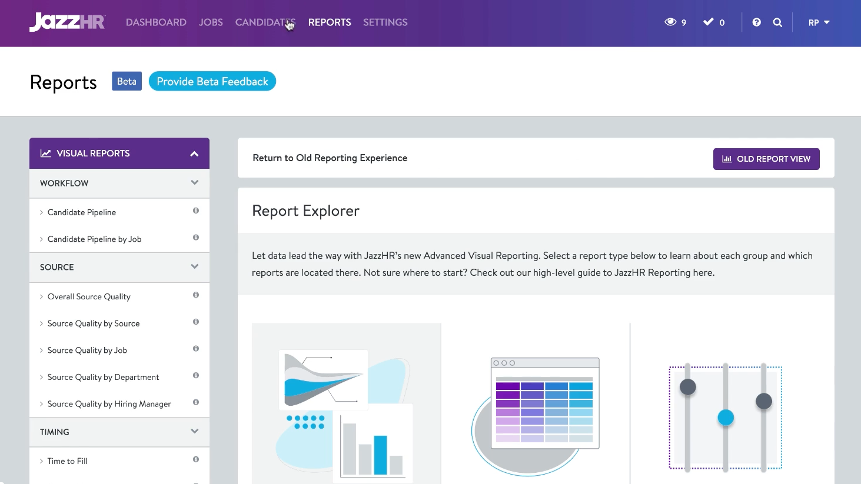
Task: Open the Settings menu
Action: tap(385, 22)
